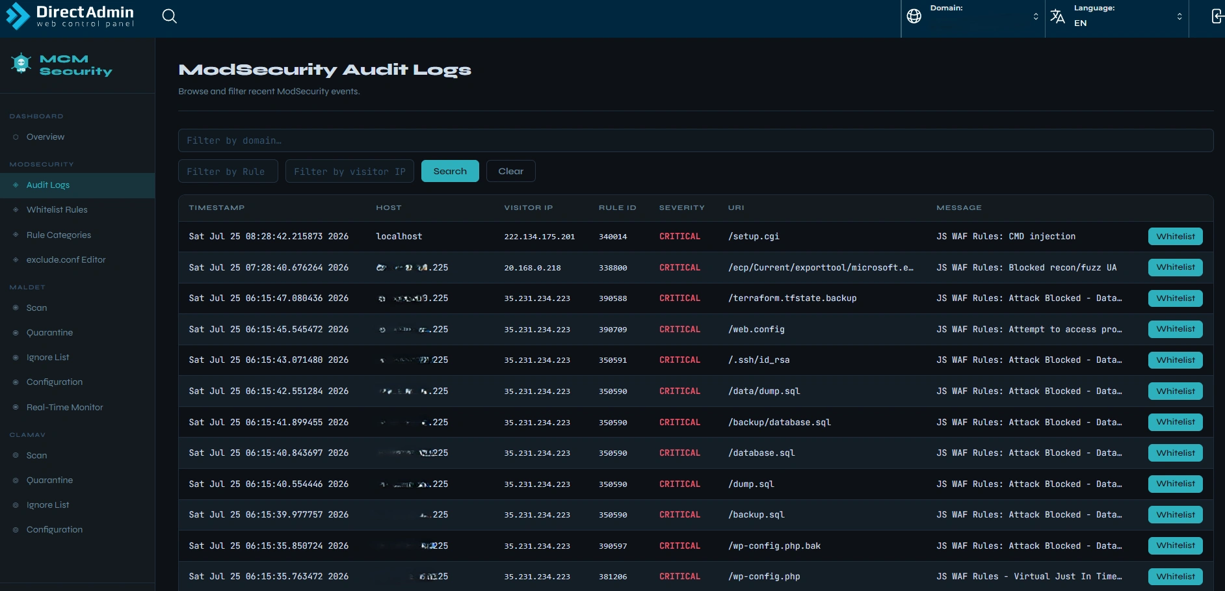Screen dimensions: 1225x591
Task: Whitelist the /.ssh/id_rsa entry
Action: tap(1176, 360)
